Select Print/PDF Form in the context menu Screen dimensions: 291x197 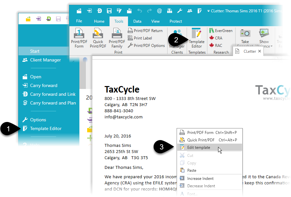coord(210,133)
